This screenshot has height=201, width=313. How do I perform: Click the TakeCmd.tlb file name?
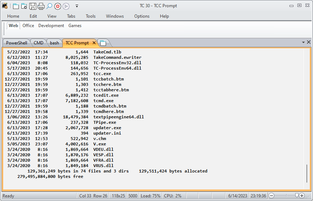pyautogui.click(x=107, y=52)
